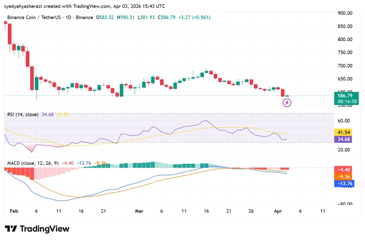Click the low value L581.93
The height and width of the screenshot is (241, 365).
click(x=146, y=17)
